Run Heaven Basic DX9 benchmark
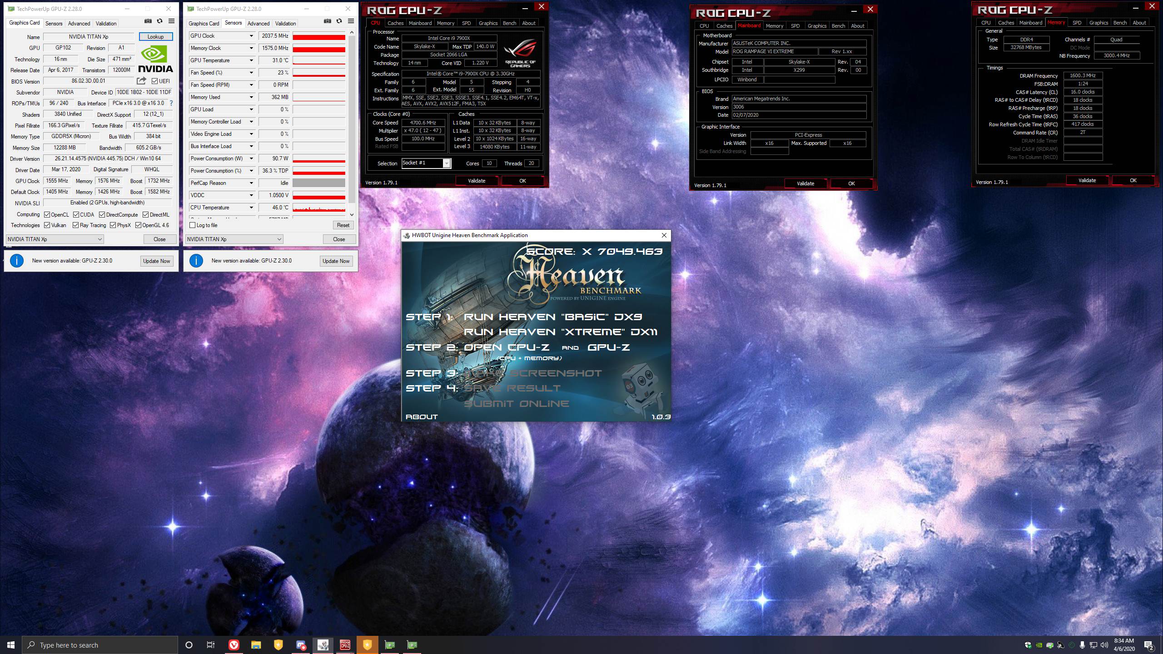Viewport: 1163px width, 654px height. (553, 317)
